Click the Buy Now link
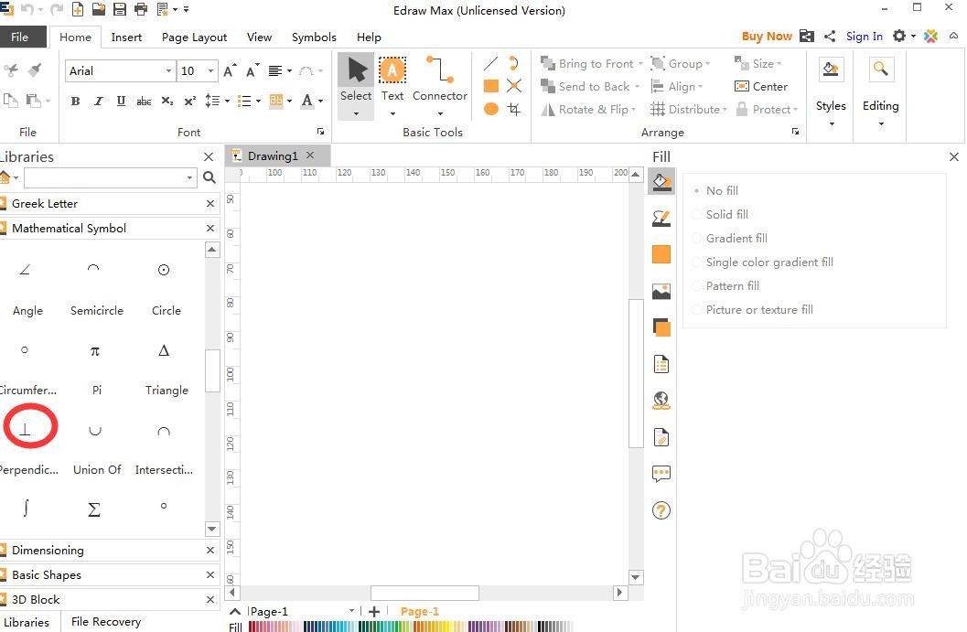Image resolution: width=967 pixels, height=632 pixels. [767, 37]
